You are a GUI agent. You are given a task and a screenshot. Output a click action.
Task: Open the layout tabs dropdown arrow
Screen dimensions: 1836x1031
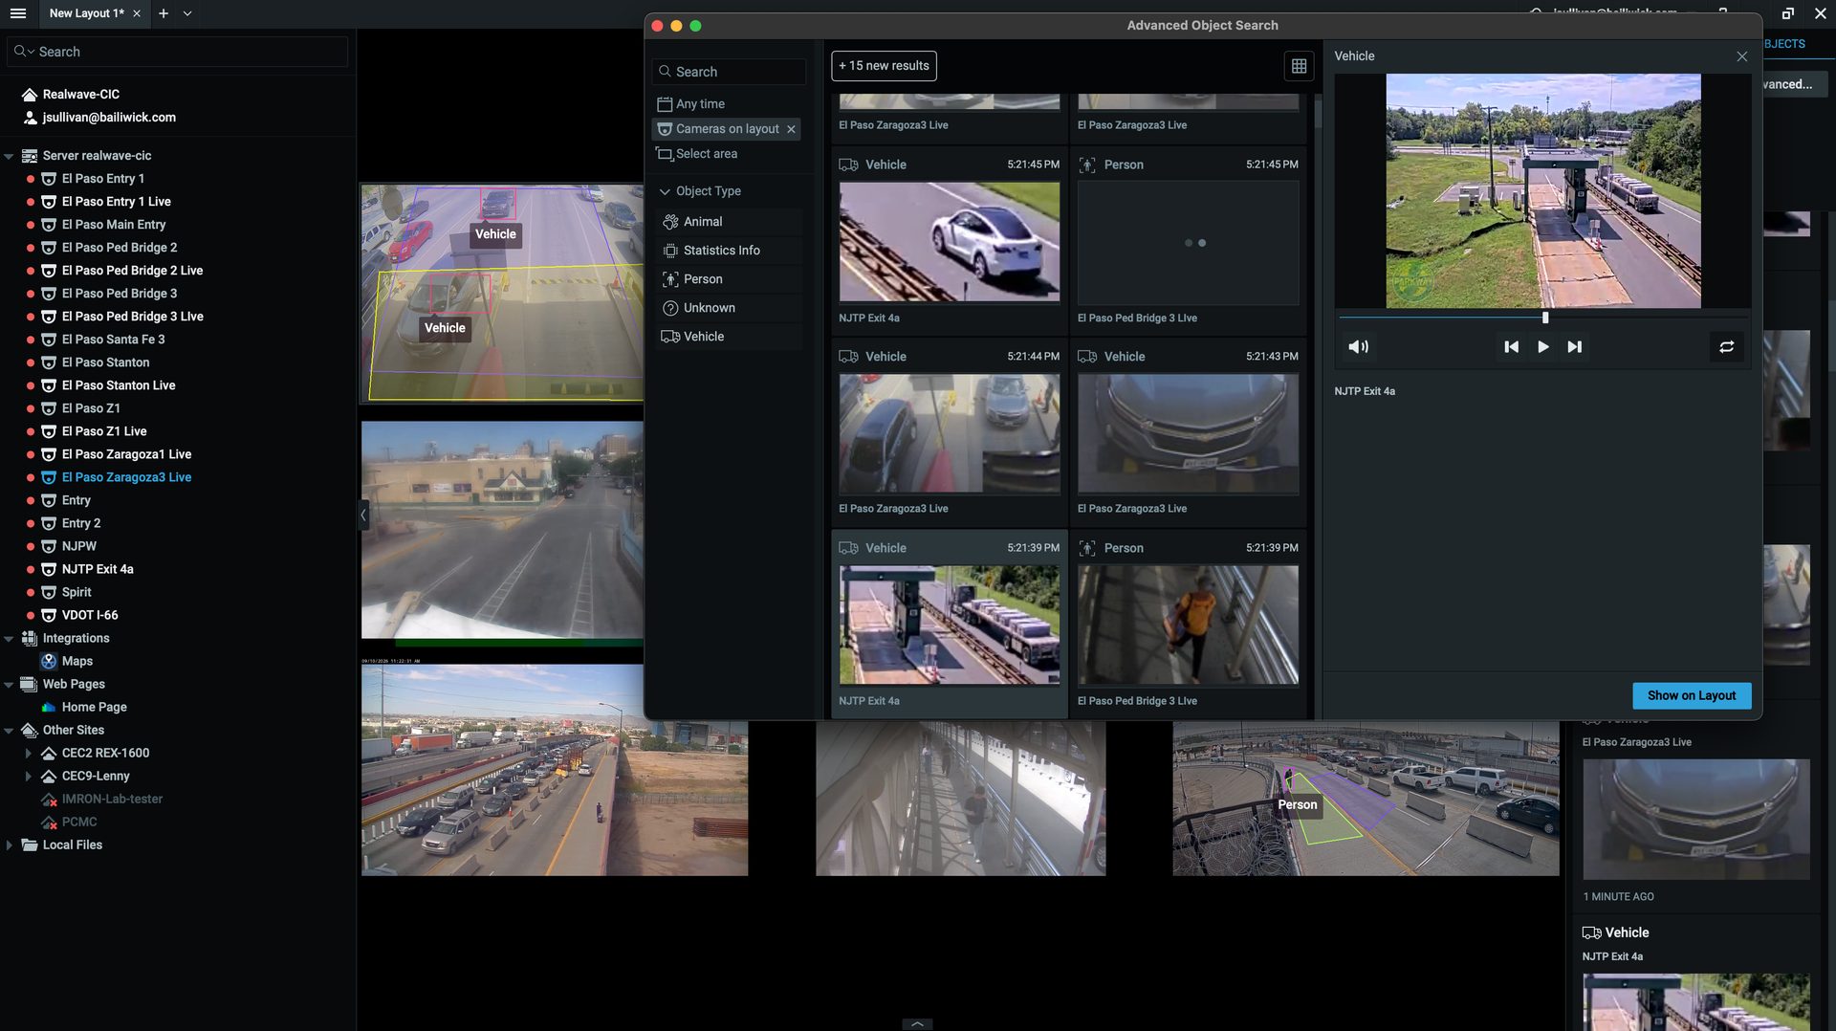pyautogui.click(x=187, y=13)
